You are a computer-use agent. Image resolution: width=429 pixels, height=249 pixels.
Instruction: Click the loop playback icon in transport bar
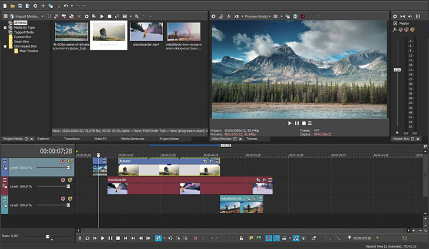87,238
